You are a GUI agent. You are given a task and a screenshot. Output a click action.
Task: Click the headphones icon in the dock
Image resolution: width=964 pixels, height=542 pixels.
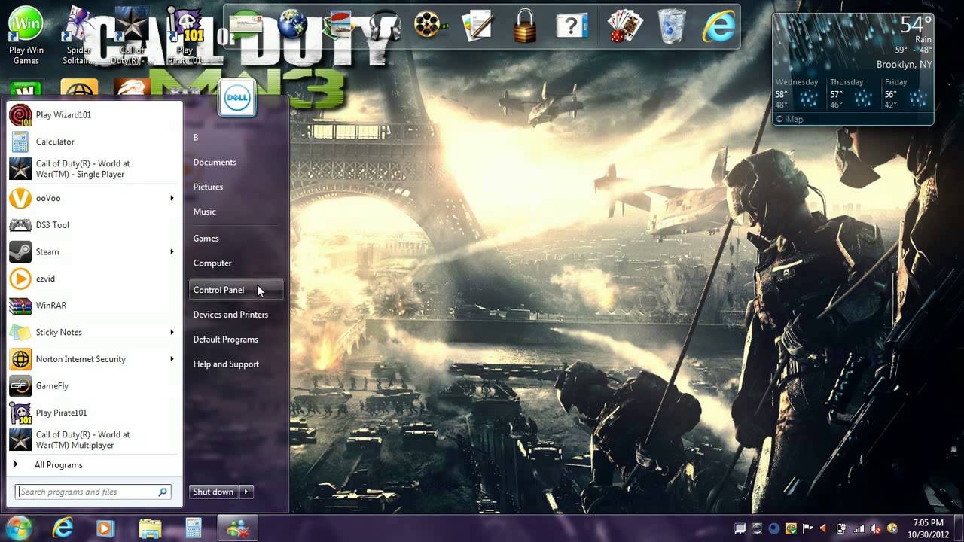384,26
